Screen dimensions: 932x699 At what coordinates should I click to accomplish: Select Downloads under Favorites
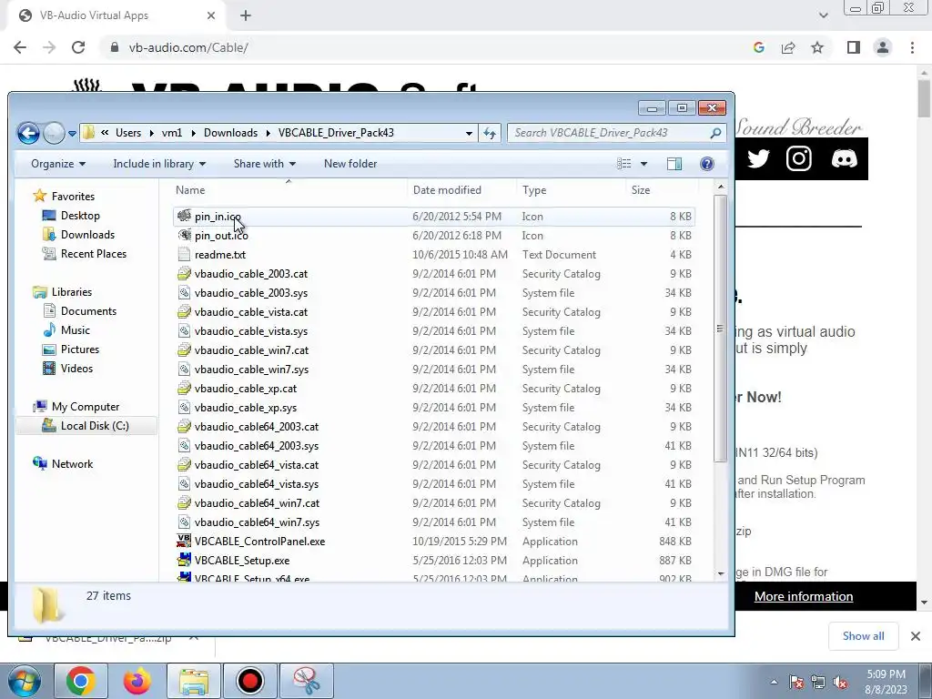click(78, 235)
